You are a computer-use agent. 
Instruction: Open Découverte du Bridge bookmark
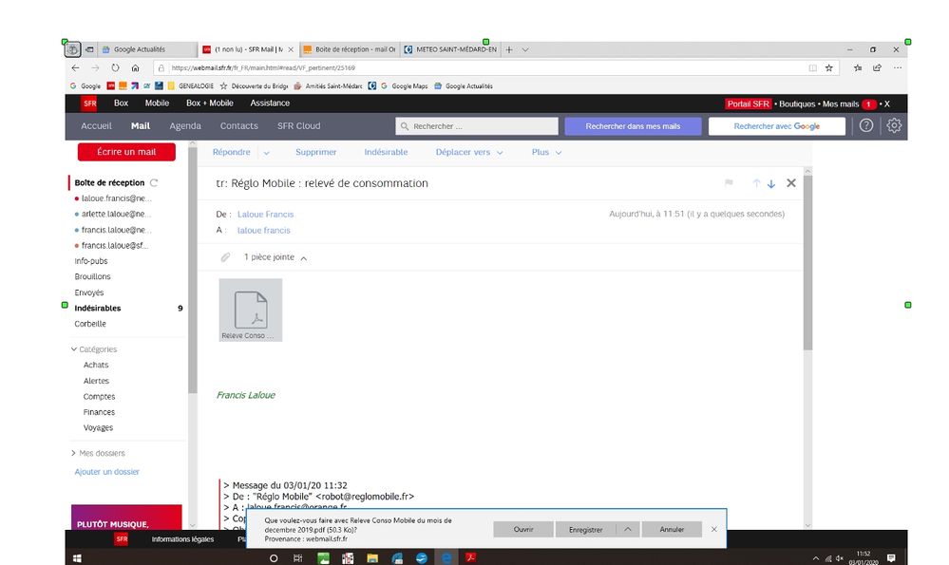[x=254, y=85]
